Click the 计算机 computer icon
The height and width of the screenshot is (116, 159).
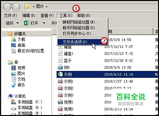10,96
